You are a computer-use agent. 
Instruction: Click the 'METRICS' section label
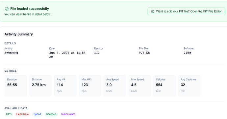click(11, 71)
